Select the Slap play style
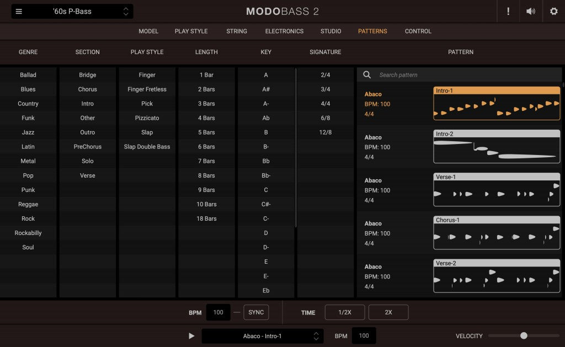This screenshot has width=565, height=347. click(147, 132)
